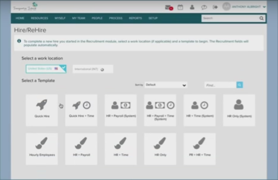Click the Select a work location label
This screenshot has width=278, height=180.
42,58
